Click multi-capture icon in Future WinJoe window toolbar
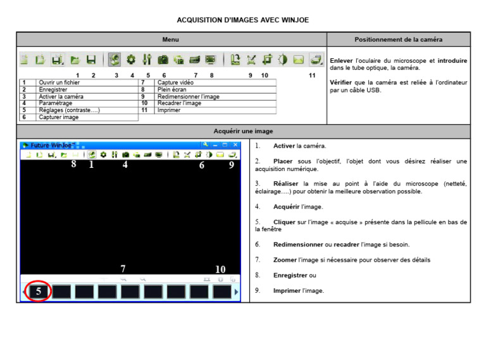Viewport: 486px width, 344px height. pyautogui.click(x=137, y=155)
